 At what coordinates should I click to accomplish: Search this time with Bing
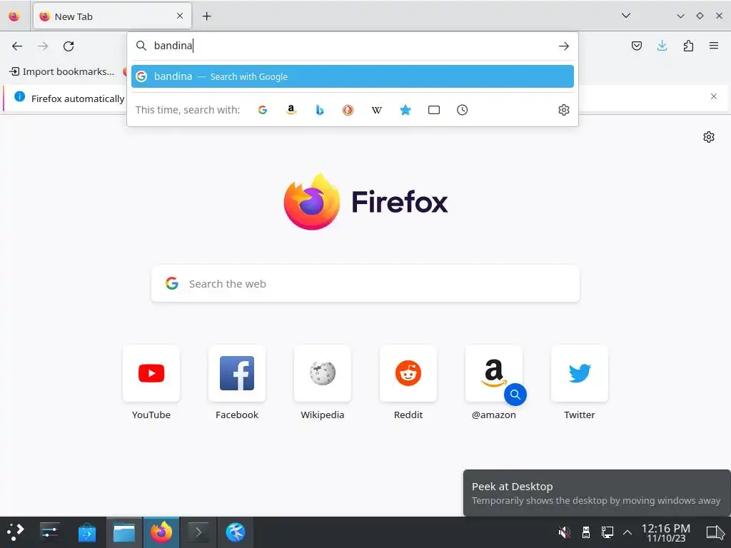(319, 110)
